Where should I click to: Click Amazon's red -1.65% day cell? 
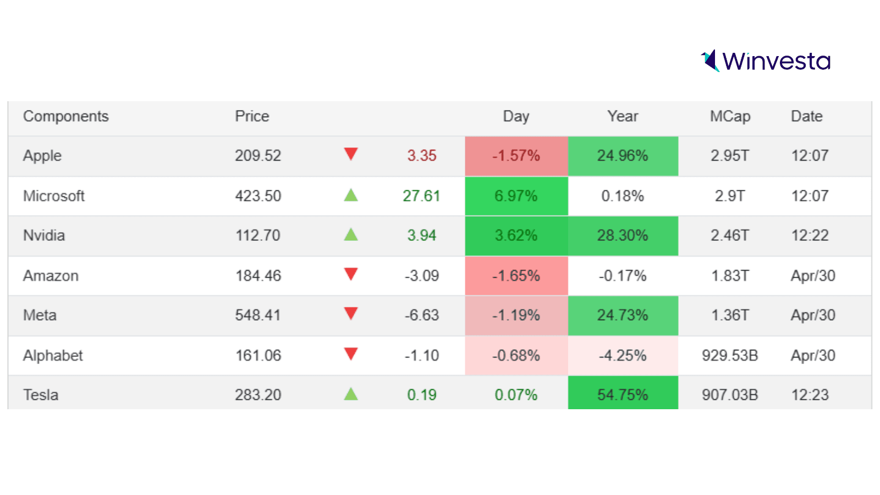click(516, 276)
